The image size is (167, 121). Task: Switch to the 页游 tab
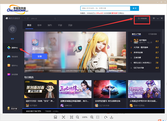[x=70, y=25]
